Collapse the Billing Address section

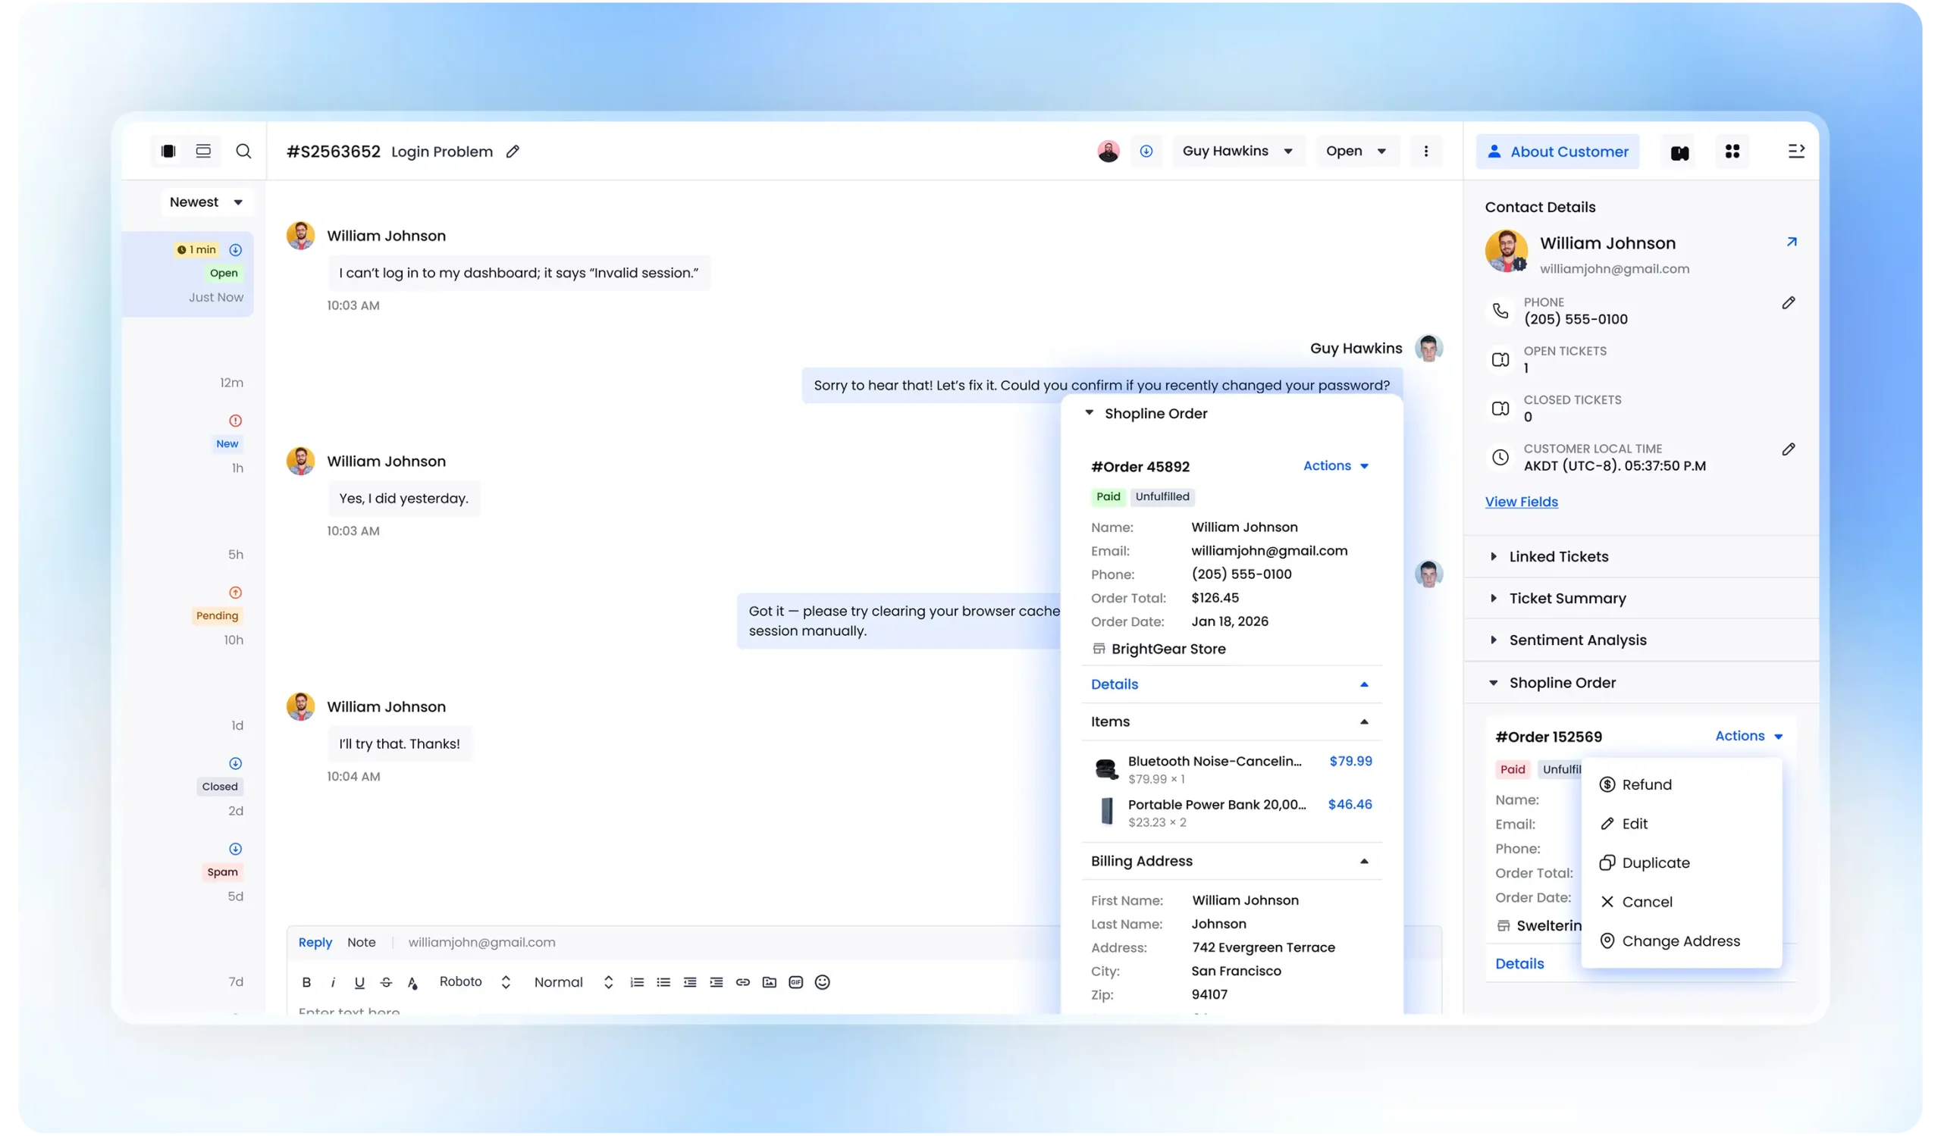[1364, 861]
